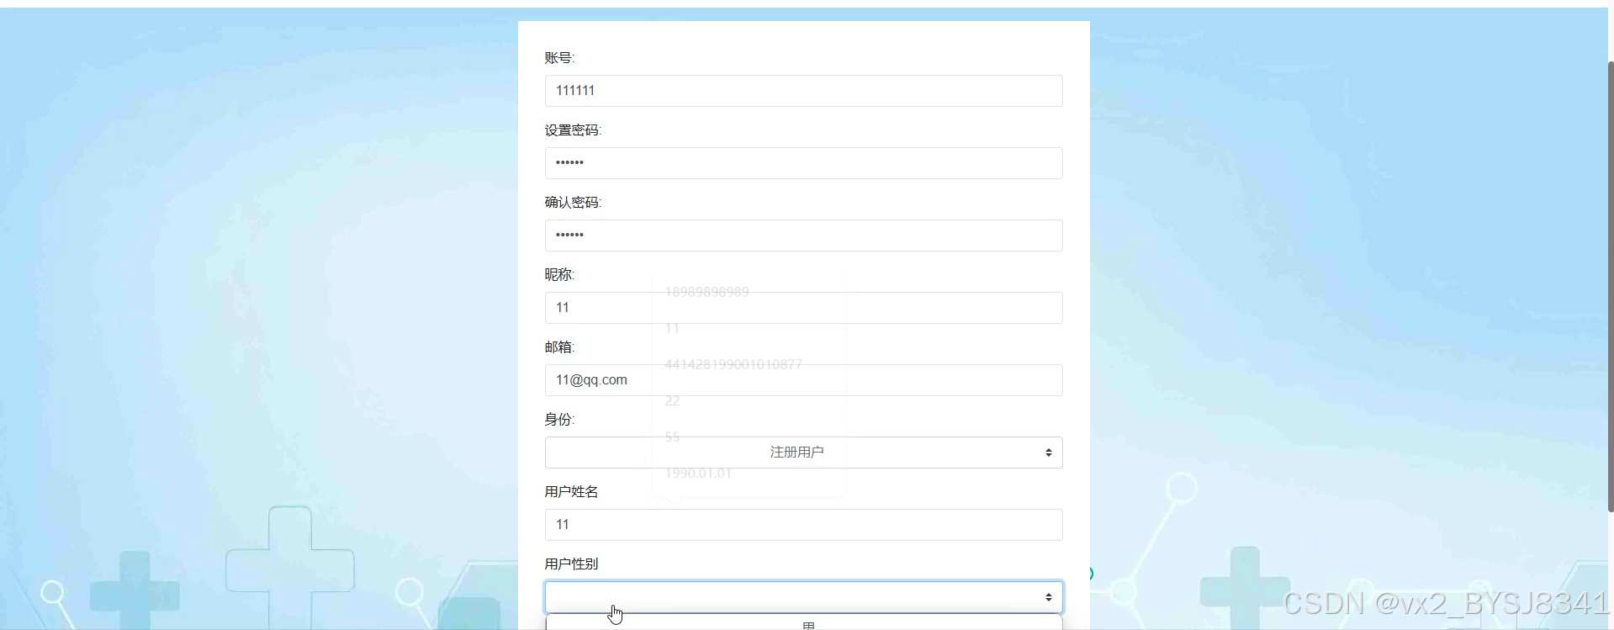Click the 账号 field label
1614x630 pixels.
(x=559, y=58)
